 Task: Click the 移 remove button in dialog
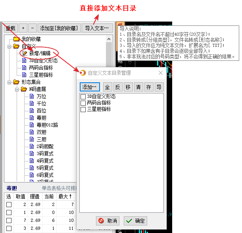pyautogui.click(x=128, y=87)
